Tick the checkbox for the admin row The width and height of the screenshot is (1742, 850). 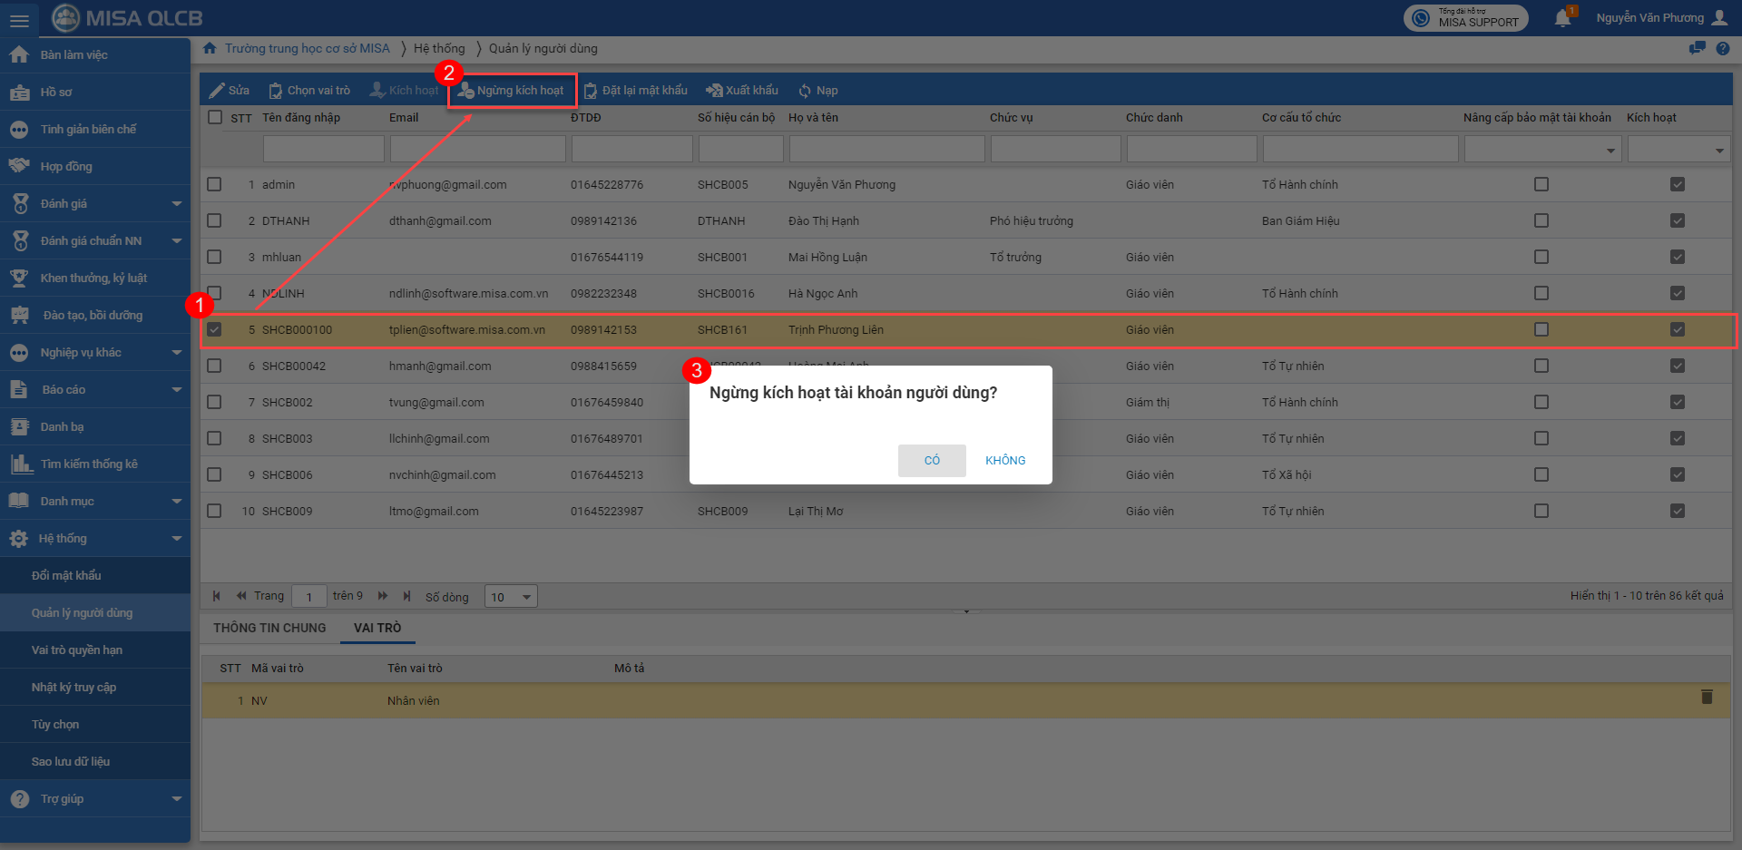[214, 184]
